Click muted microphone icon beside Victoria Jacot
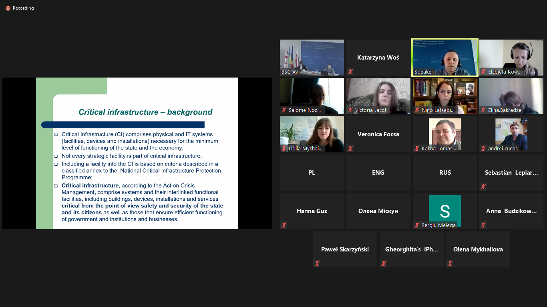 [x=350, y=110]
